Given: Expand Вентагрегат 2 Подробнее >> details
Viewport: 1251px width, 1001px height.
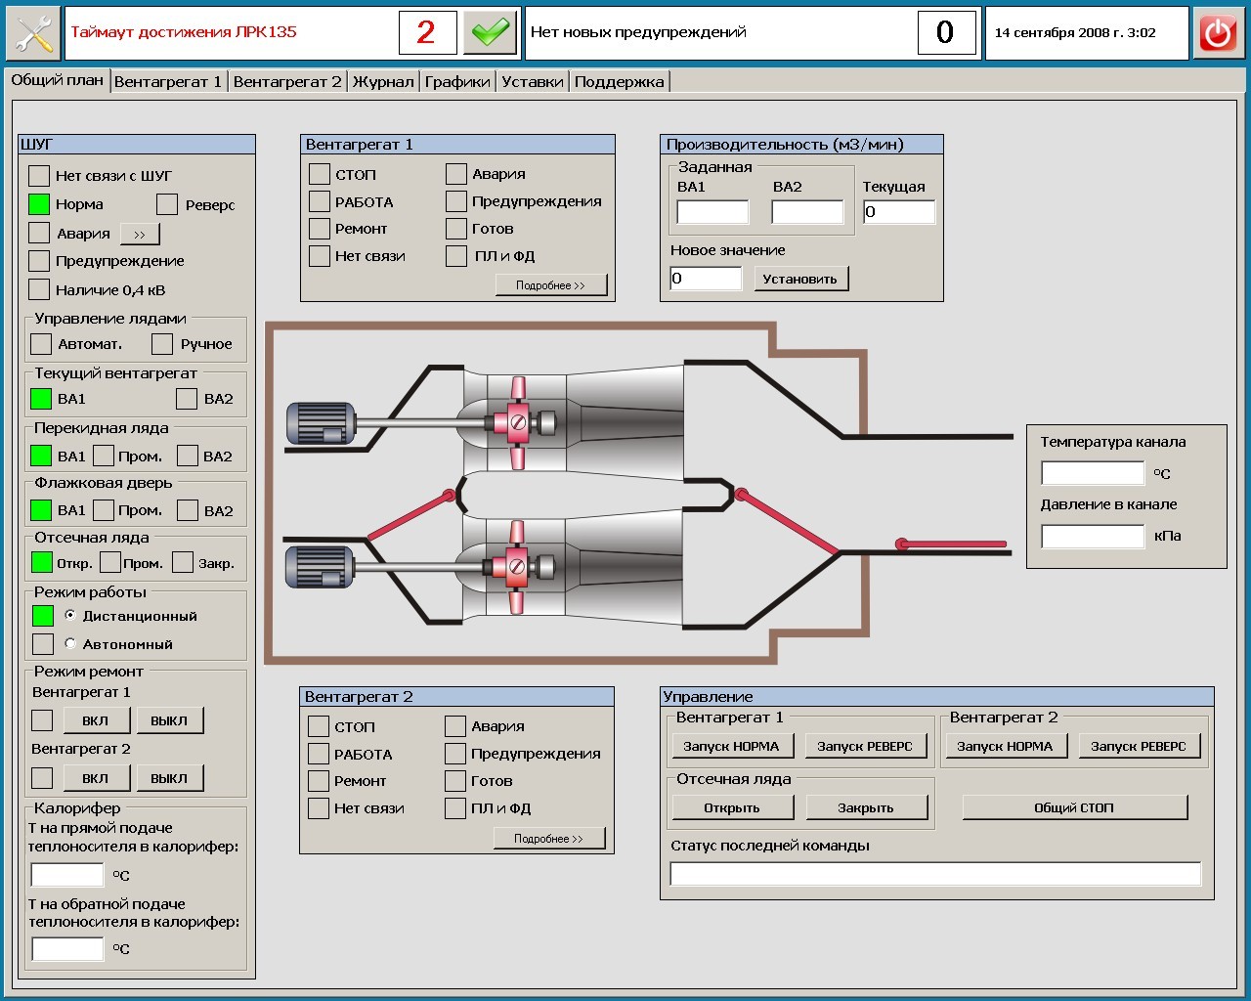Looking at the screenshot, I should coord(548,839).
